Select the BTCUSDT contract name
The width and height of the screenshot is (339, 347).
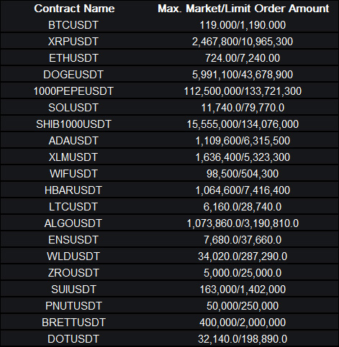73,25
